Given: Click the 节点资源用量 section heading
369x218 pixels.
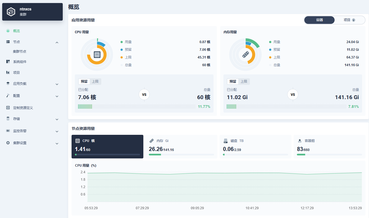Looking at the screenshot, I should tap(83, 128).
